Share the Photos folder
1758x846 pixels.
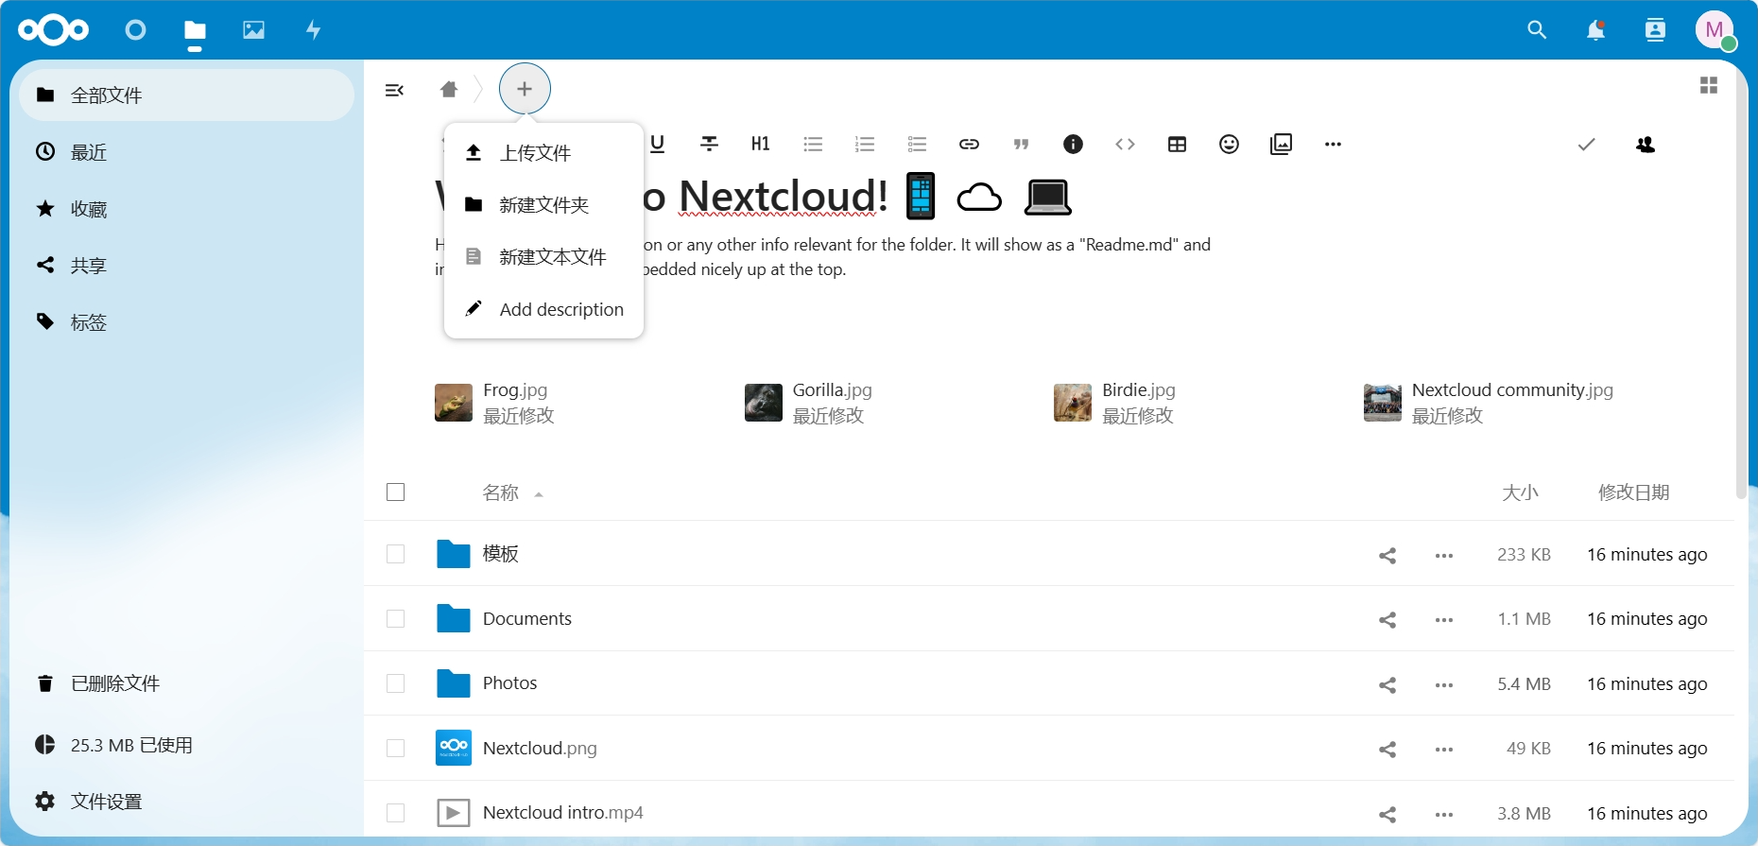[1387, 684]
